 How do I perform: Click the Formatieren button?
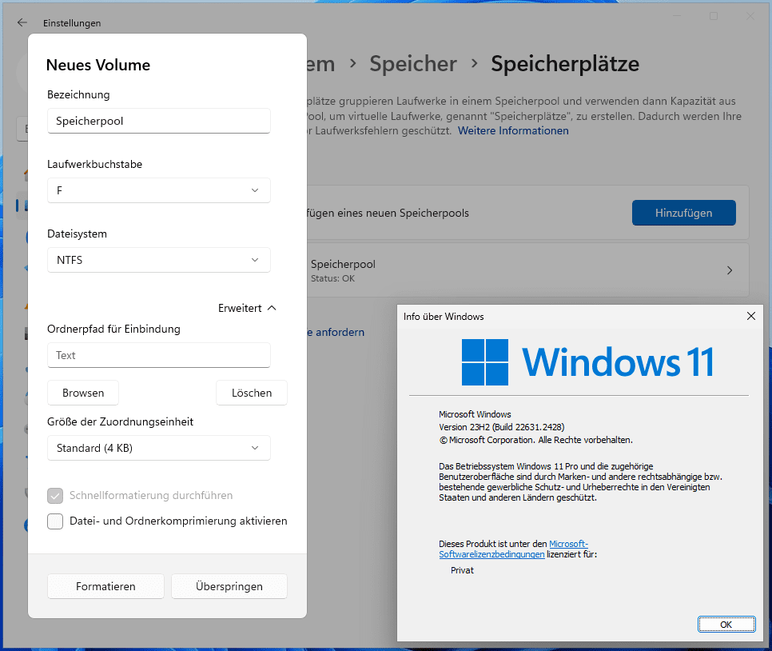point(105,586)
